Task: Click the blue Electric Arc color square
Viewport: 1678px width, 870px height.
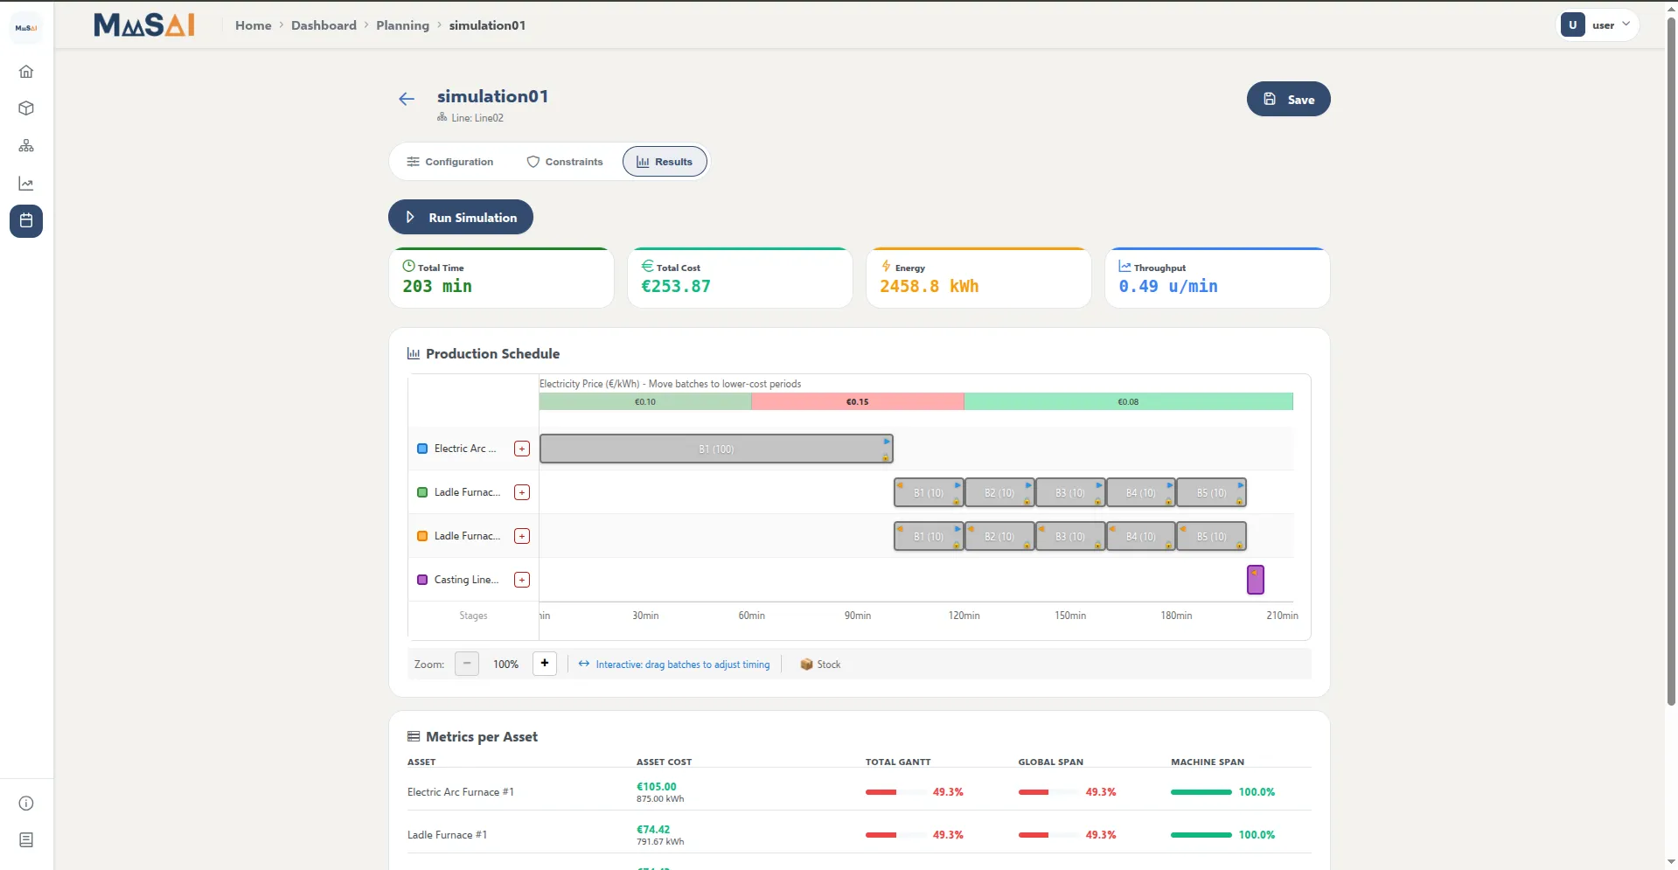Action: click(422, 449)
